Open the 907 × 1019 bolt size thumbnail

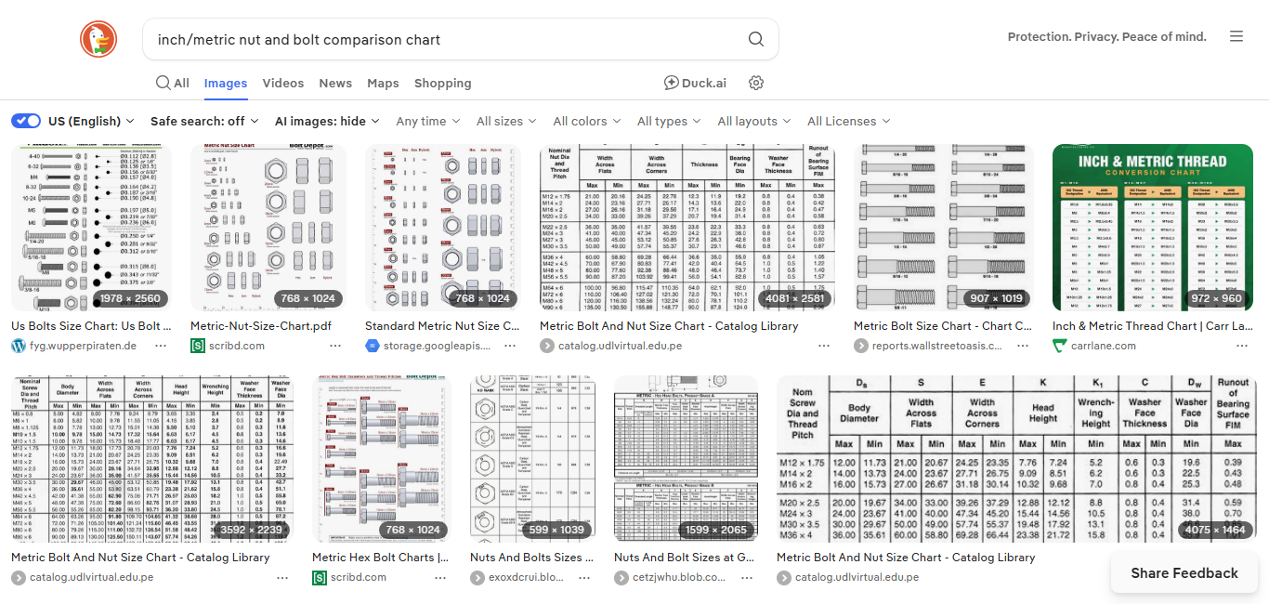[x=944, y=228]
